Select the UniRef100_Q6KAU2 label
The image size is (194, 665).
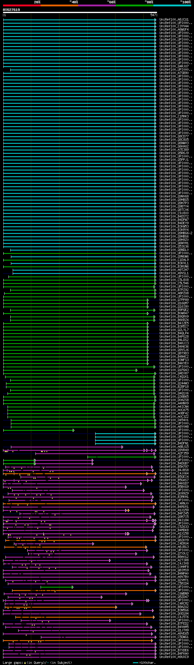click(174, 146)
